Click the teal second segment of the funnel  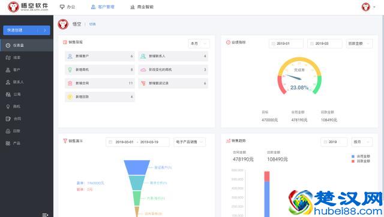click(137, 183)
